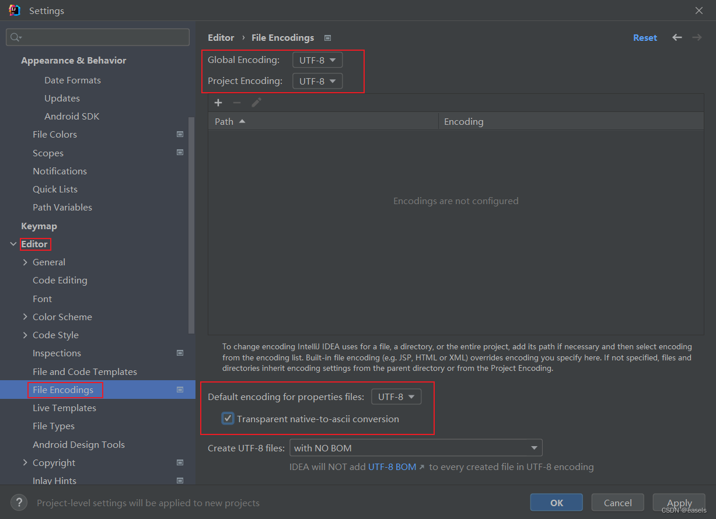
Task: Toggle Transparent native-to-ascii conversion checkbox
Action: [228, 418]
